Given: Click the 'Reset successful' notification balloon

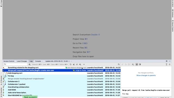Looking at the screenshot, I should 30,97.
